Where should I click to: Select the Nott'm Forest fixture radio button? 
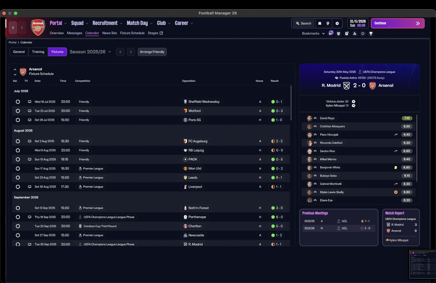pyautogui.click(x=18, y=208)
